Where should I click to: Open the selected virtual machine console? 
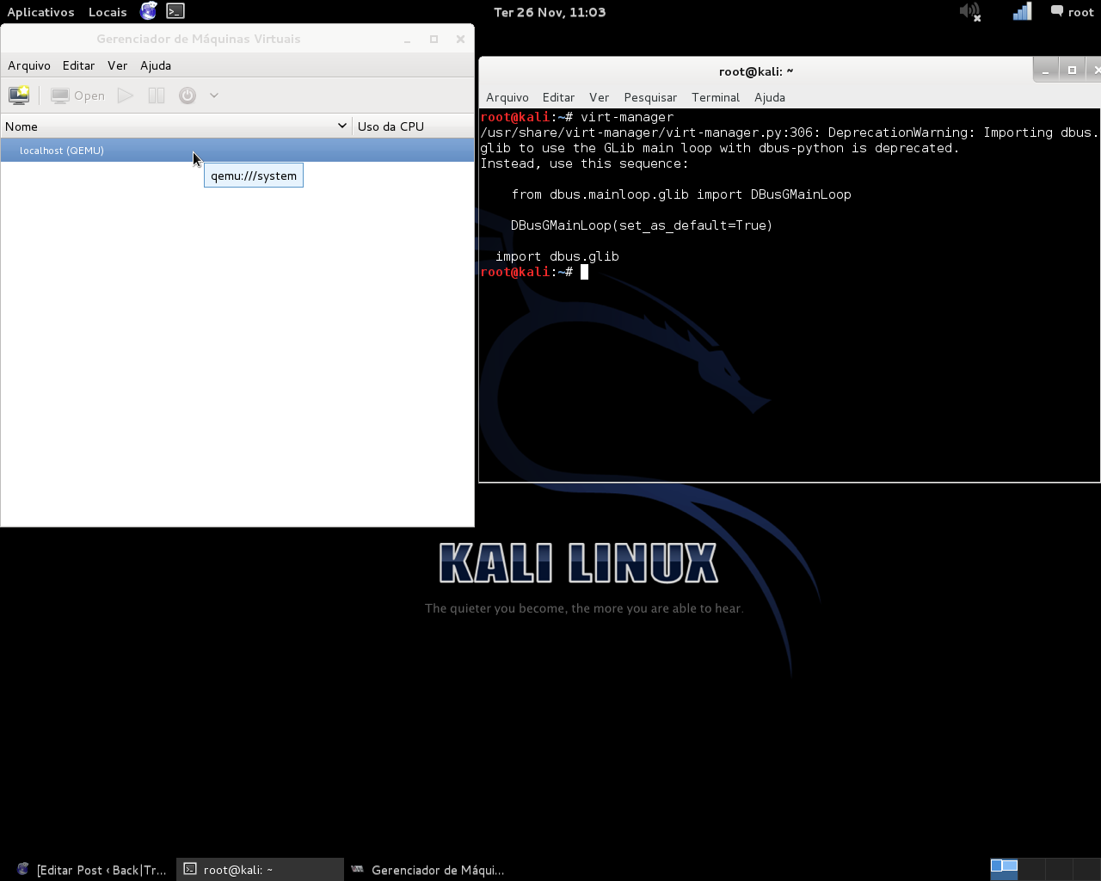coord(77,95)
